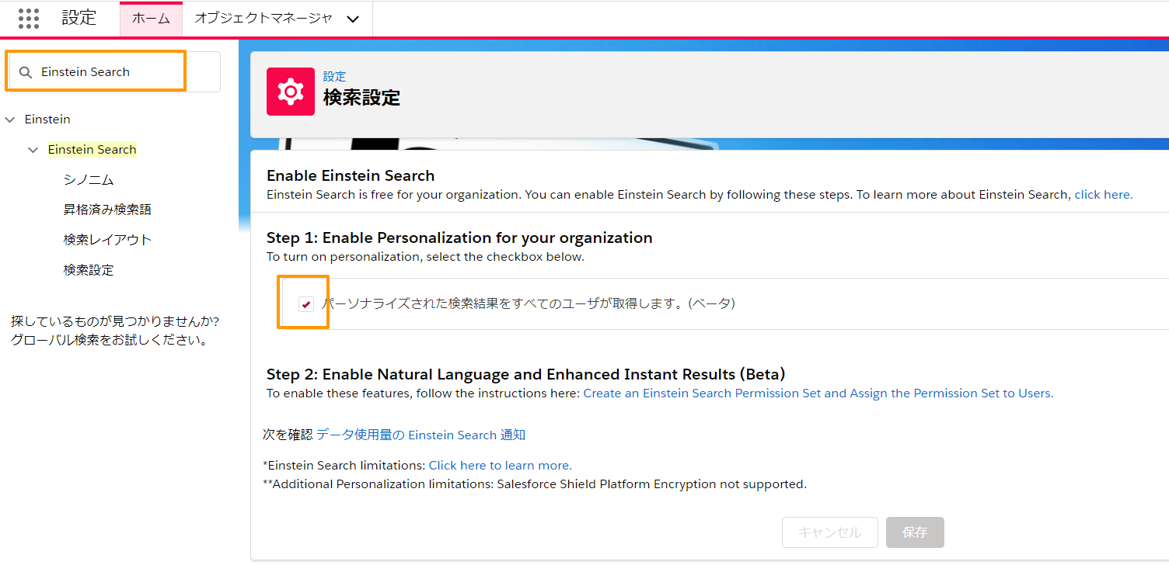Collapse the Einstein Search subtree chevron
Viewport: 1169px width, 572px height.
point(33,150)
